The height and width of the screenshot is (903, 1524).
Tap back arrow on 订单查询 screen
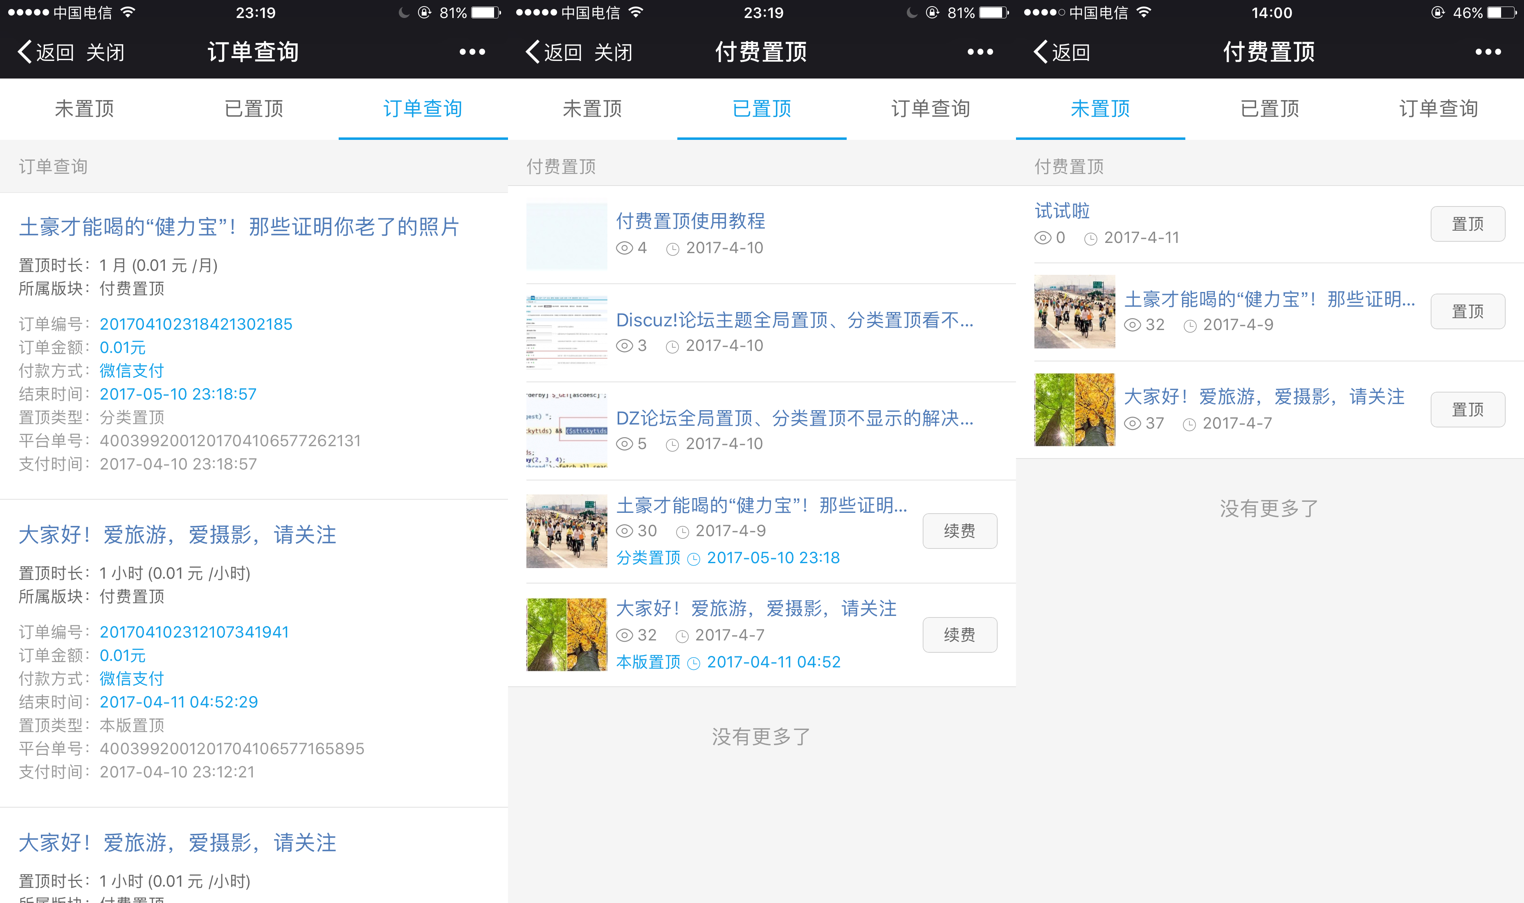24,52
